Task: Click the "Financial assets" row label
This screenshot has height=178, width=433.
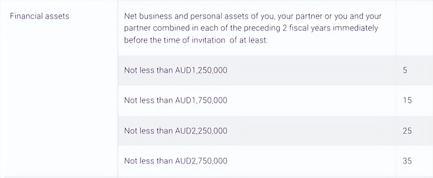Action: pyautogui.click(x=39, y=16)
